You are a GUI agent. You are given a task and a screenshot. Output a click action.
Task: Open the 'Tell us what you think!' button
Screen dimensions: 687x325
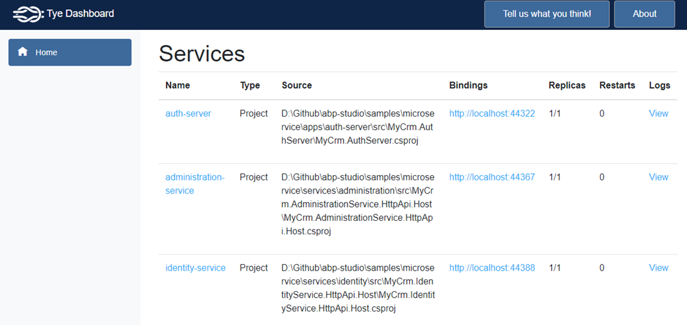coord(547,14)
